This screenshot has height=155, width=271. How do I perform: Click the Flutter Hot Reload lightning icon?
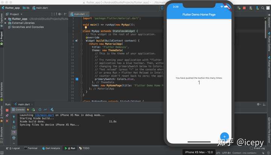coord(28,110)
